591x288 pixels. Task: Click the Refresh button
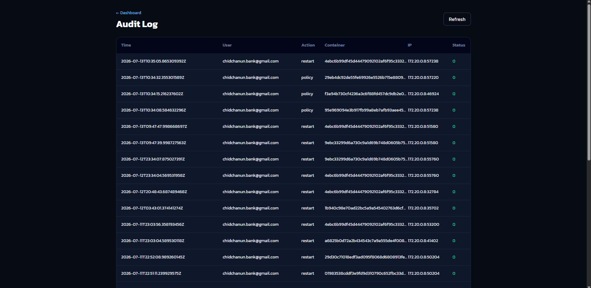click(457, 19)
